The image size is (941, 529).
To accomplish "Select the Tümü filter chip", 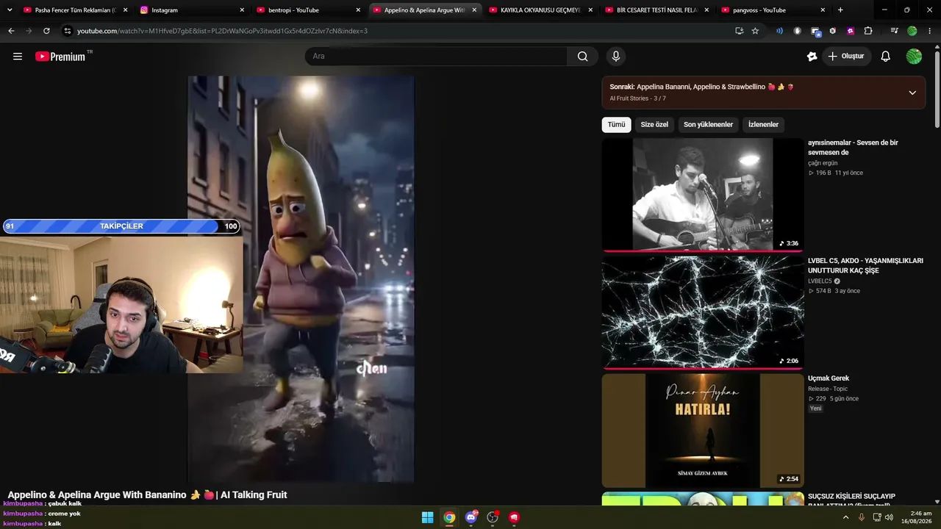I will pos(616,125).
